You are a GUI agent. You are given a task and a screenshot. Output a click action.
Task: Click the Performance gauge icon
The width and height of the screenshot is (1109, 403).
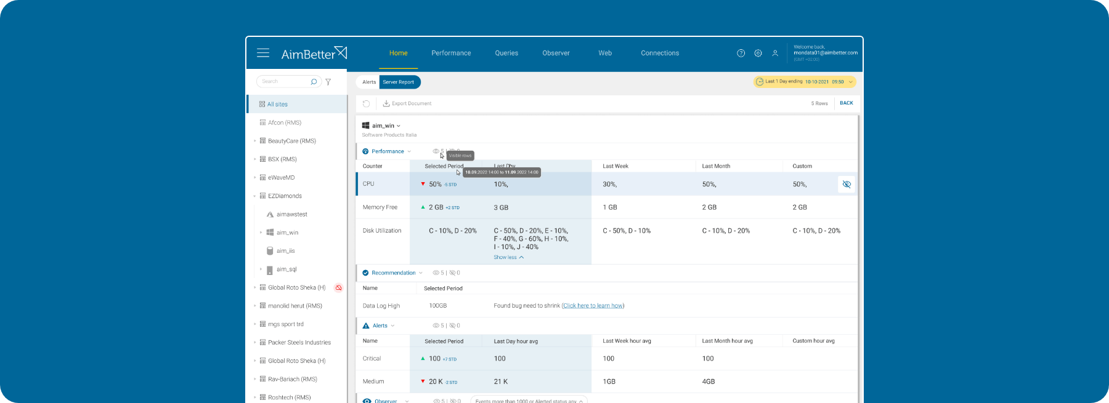[x=365, y=151]
